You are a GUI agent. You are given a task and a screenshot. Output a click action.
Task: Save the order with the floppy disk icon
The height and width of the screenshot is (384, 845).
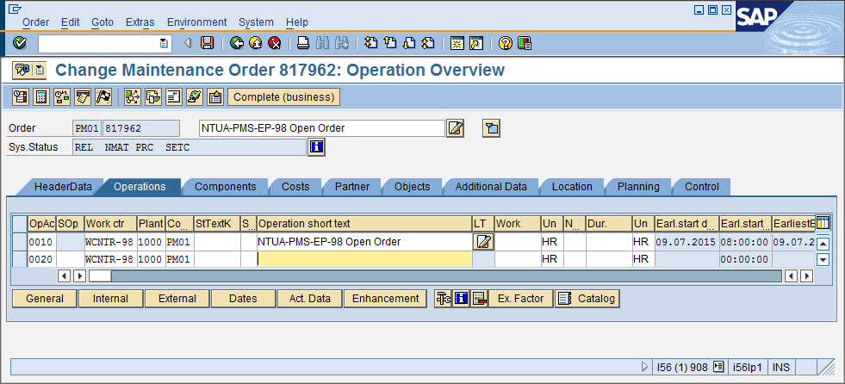[x=207, y=43]
